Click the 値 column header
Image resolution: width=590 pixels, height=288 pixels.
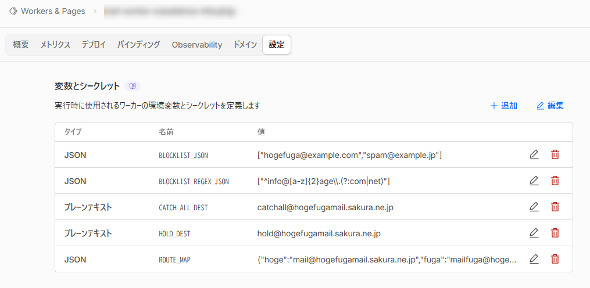click(x=261, y=132)
